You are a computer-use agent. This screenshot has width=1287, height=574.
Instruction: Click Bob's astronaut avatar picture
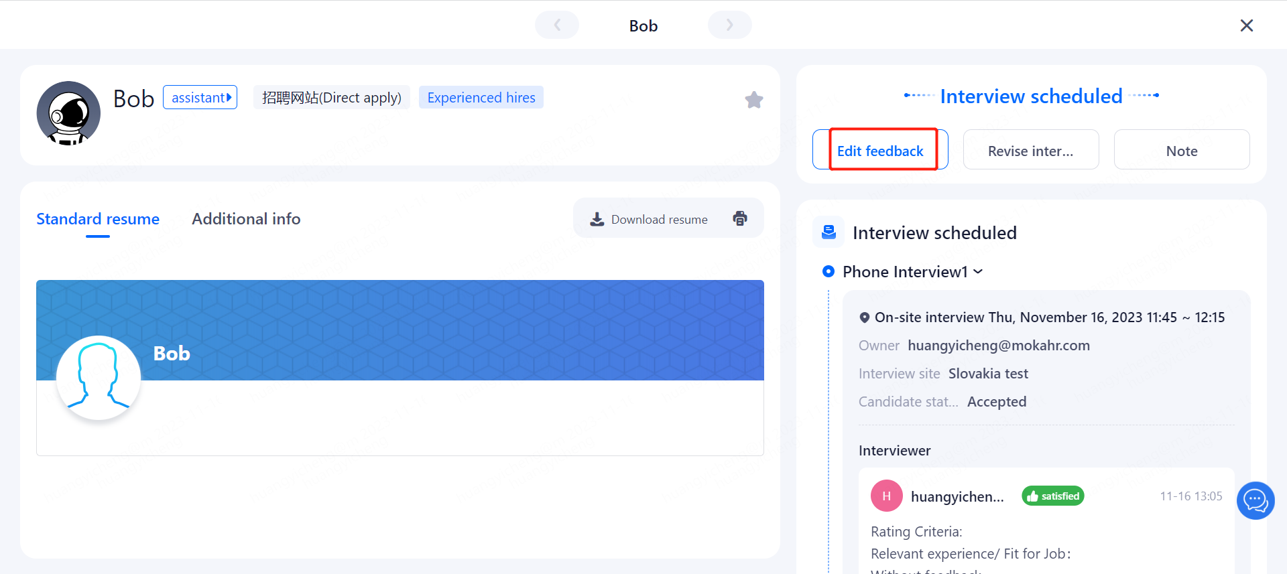click(x=68, y=113)
